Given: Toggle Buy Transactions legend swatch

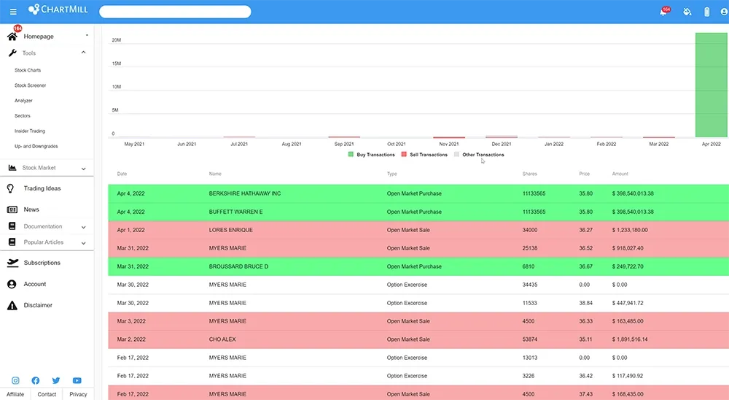Looking at the screenshot, I should pos(351,154).
